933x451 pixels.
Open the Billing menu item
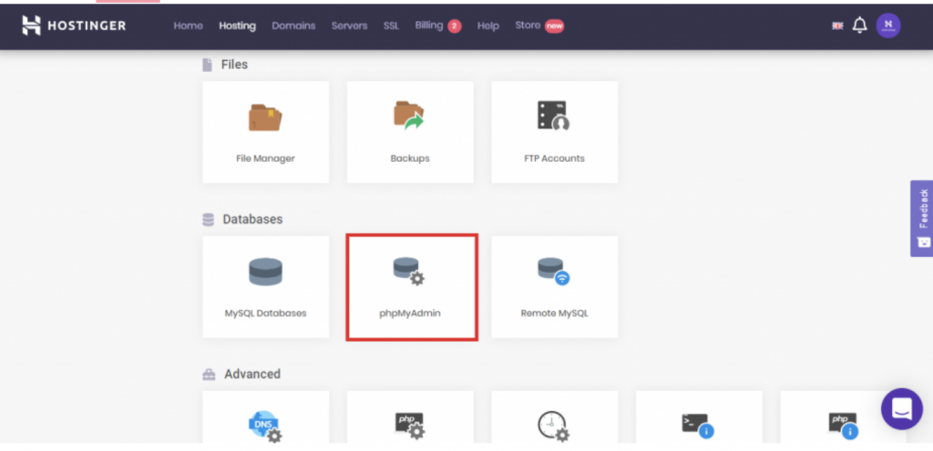click(438, 25)
